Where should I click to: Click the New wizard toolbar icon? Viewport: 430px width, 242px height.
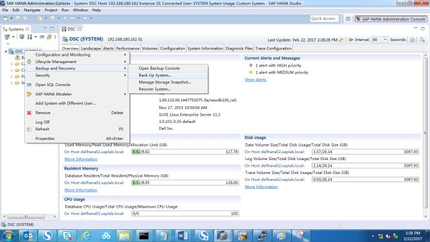tap(5, 18)
